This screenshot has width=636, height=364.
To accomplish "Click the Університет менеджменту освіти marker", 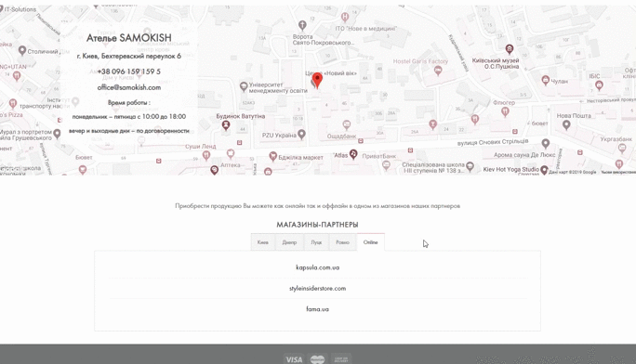I will (244, 86).
